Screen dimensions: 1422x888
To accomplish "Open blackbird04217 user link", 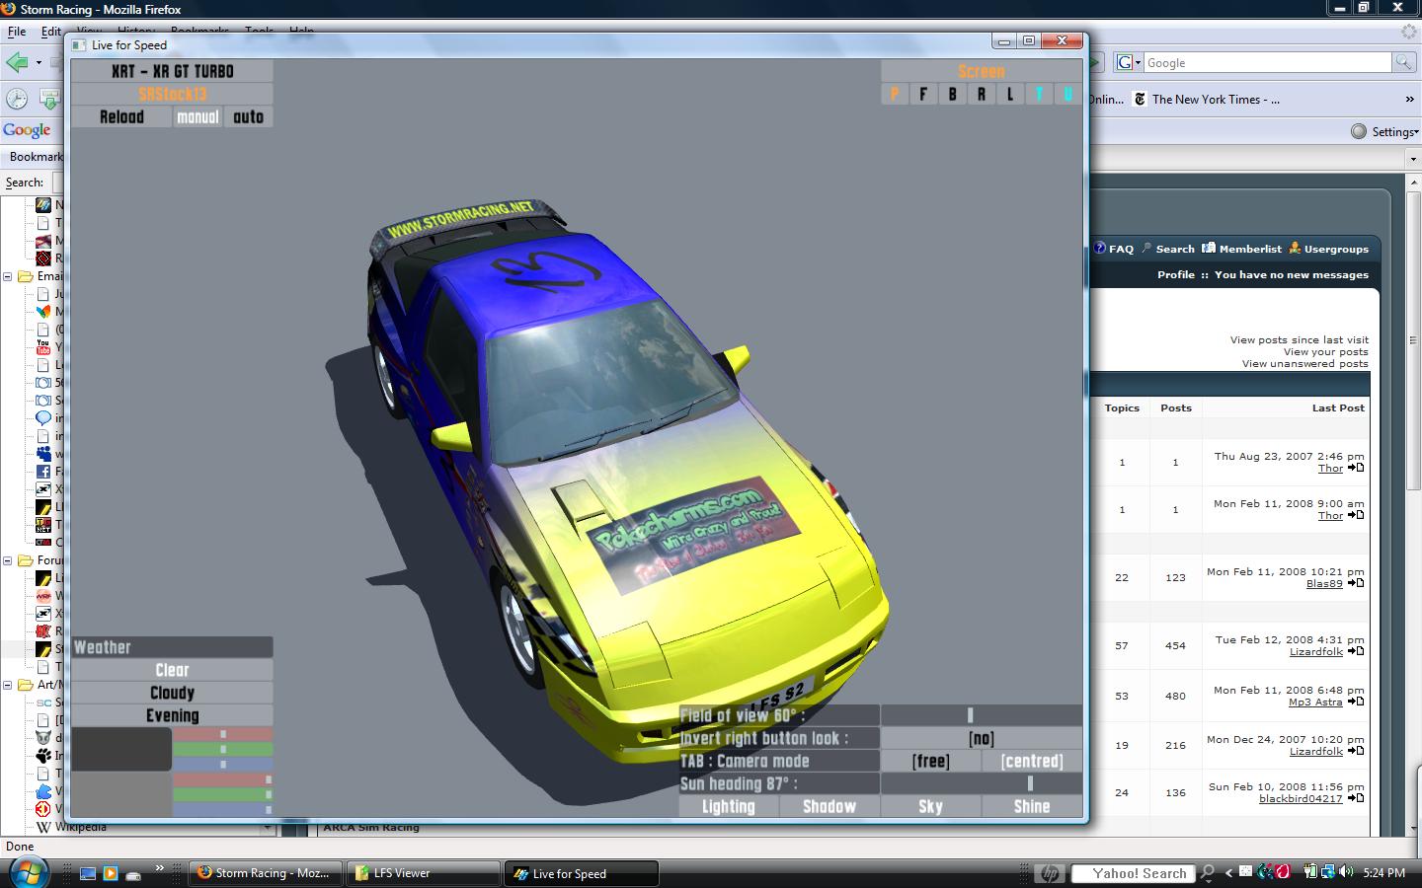I will [1301, 798].
